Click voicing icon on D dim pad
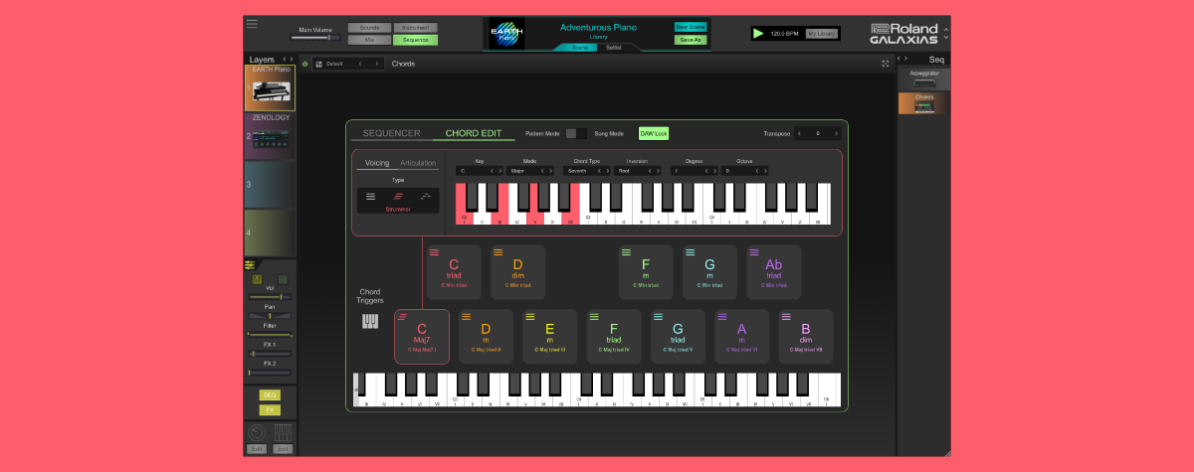The image size is (1194, 472). click(x=498, y=252)
